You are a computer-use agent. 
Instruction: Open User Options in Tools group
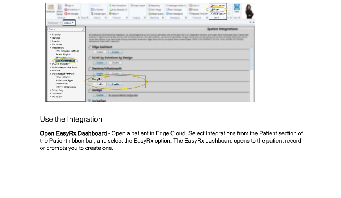218,6
